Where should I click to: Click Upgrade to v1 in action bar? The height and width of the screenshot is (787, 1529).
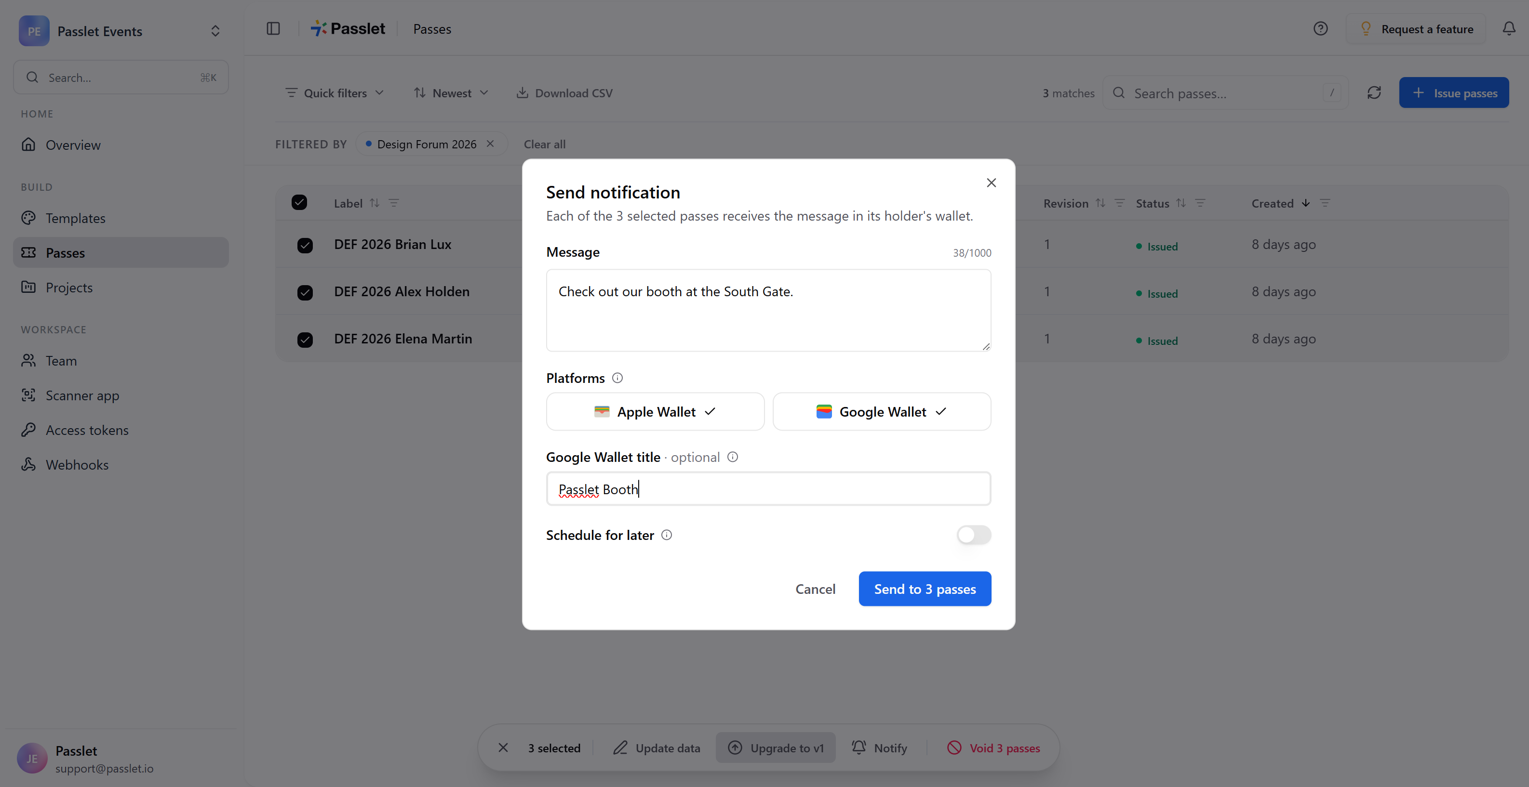(x=776, y=748)
